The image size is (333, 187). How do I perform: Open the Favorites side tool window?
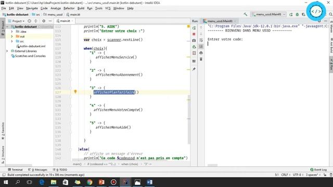click(x=3, y=131)
